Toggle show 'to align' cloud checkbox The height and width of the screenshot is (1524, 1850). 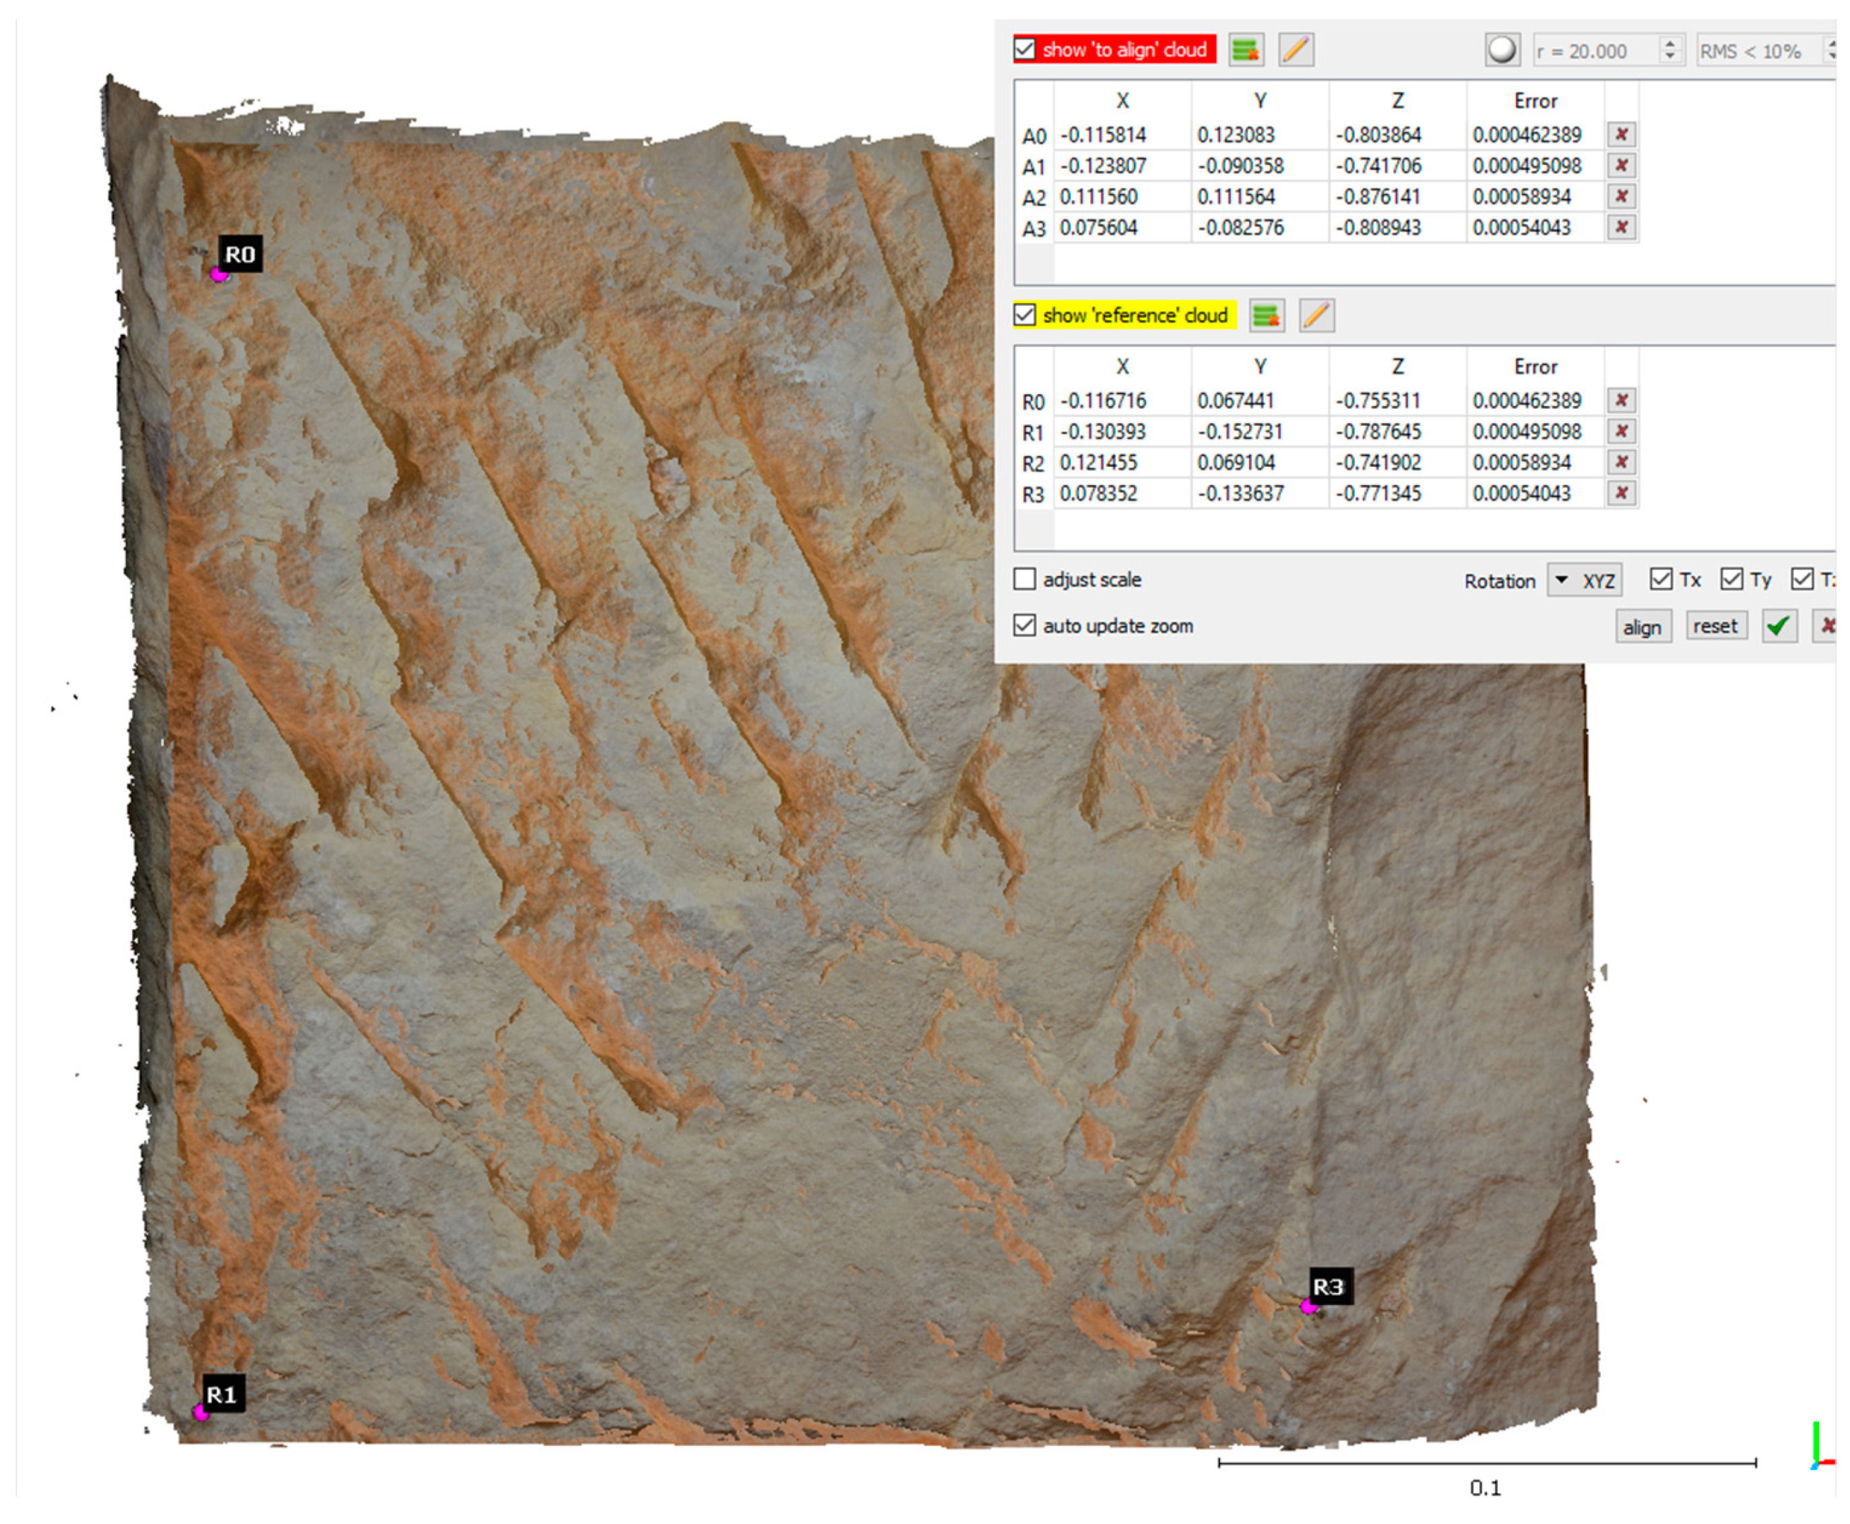coord(1024,49)
